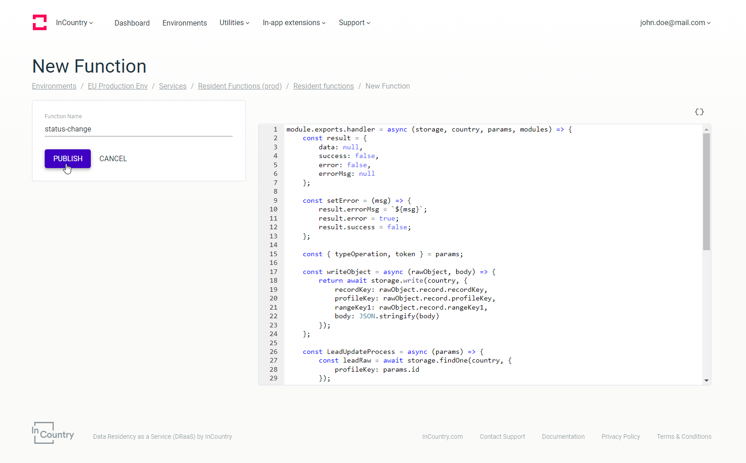Screen dimensions: 746x463
Task: Navigate to EU Production Env breadcrumb
Action: [x=118, y=86]
